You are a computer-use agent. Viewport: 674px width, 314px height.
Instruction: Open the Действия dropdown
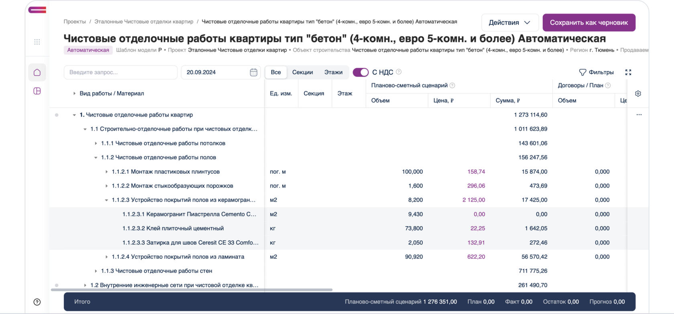(510, 22)
